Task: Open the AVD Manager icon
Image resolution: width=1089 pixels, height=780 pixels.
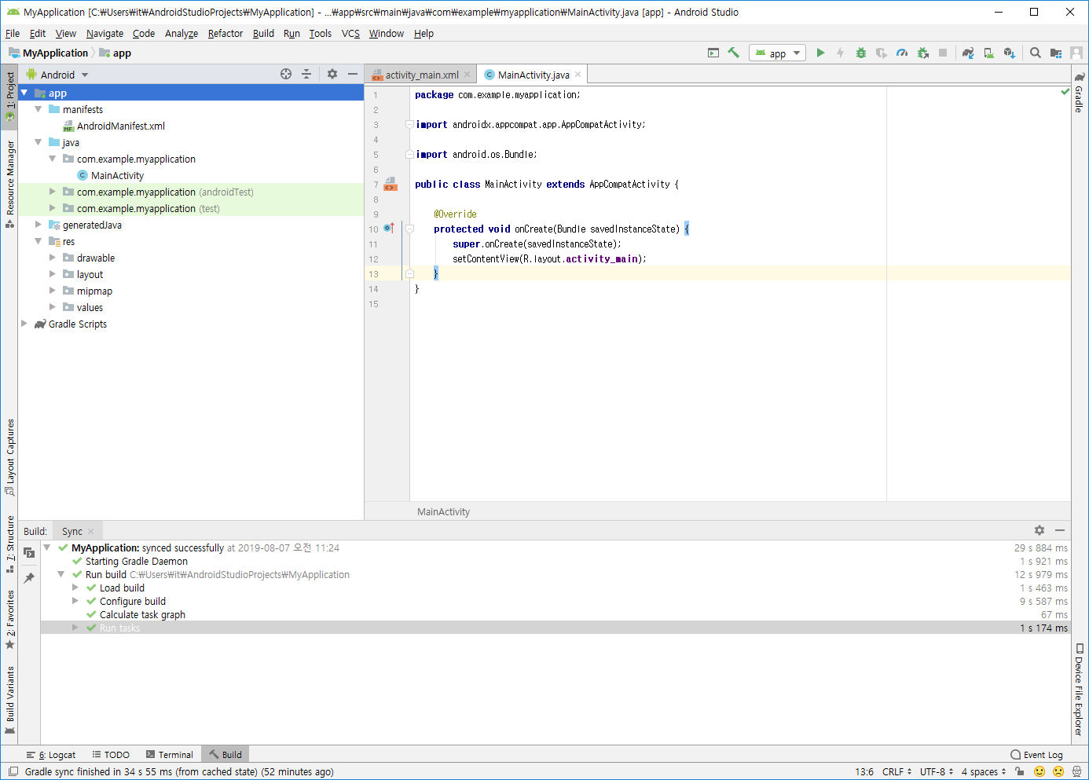Action: [x=988, y=53]
